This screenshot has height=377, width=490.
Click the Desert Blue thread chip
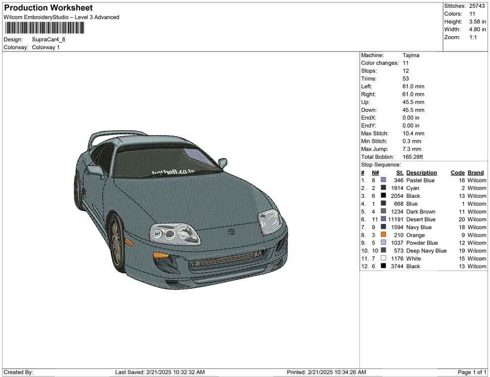coord(384,219)
